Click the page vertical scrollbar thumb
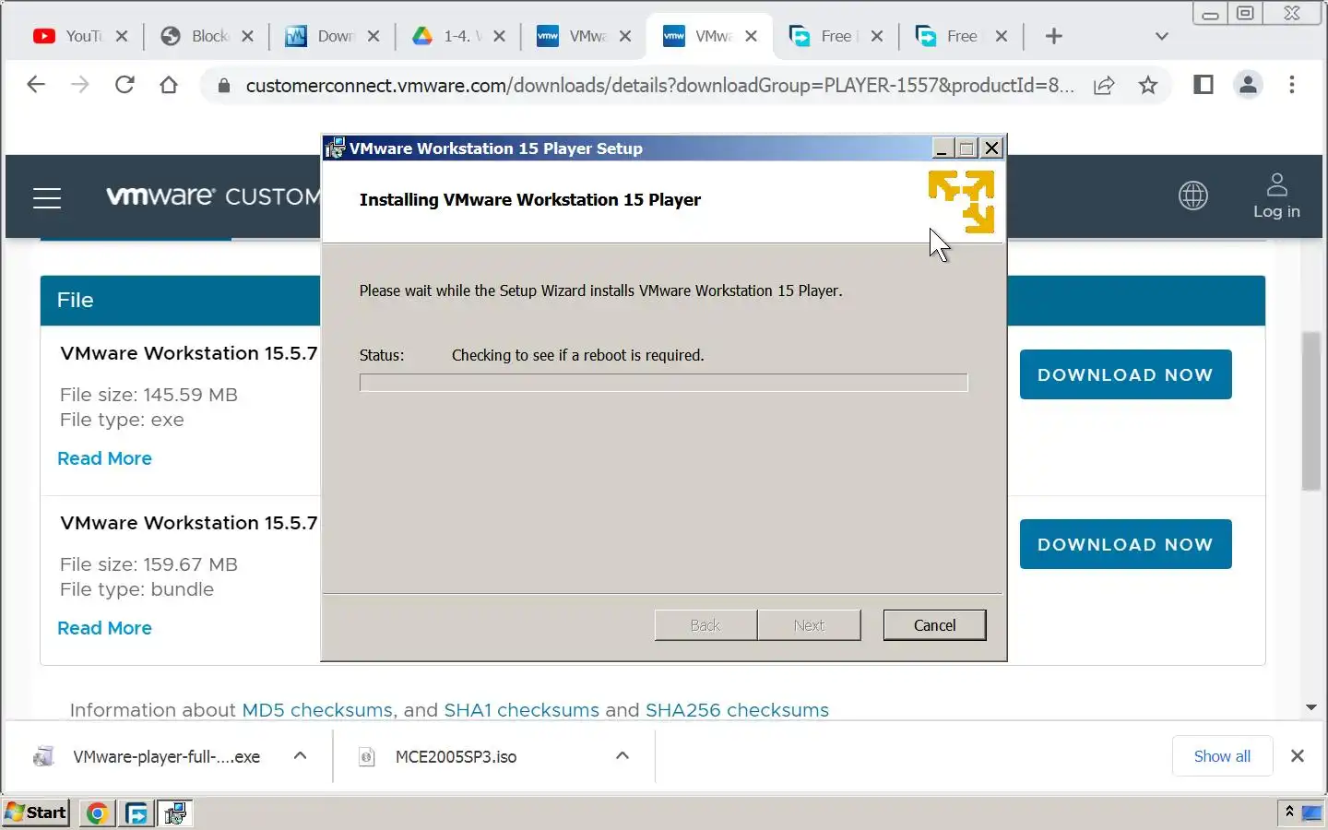 [1311, 410]
